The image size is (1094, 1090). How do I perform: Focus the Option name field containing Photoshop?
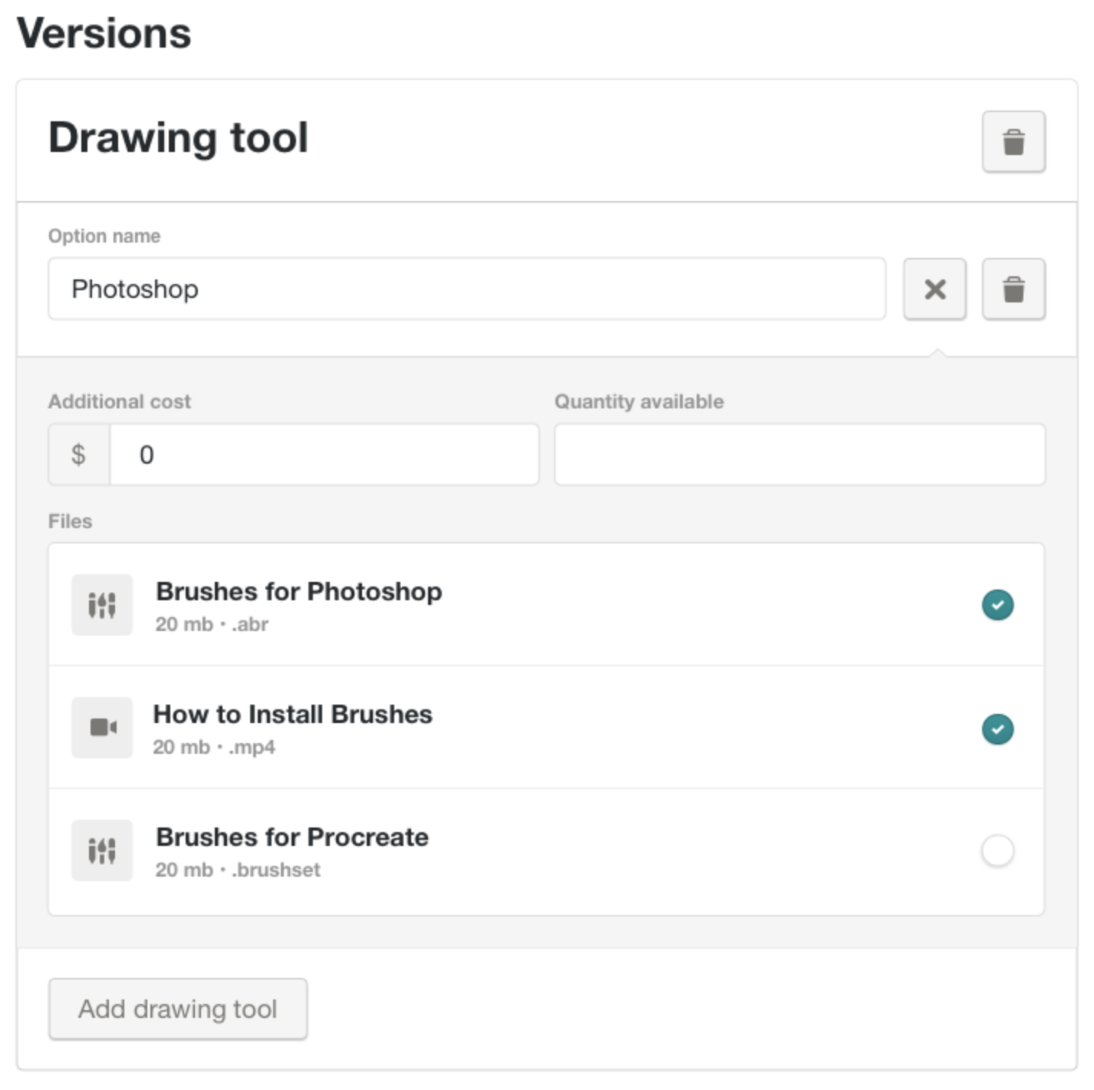[466, 289]
